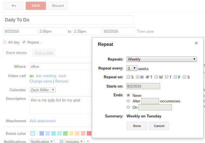Image resolution: width=205 pixels, height=143 pixels.
Task: Click the Daily To Do title field
Action: click(68, 20)
